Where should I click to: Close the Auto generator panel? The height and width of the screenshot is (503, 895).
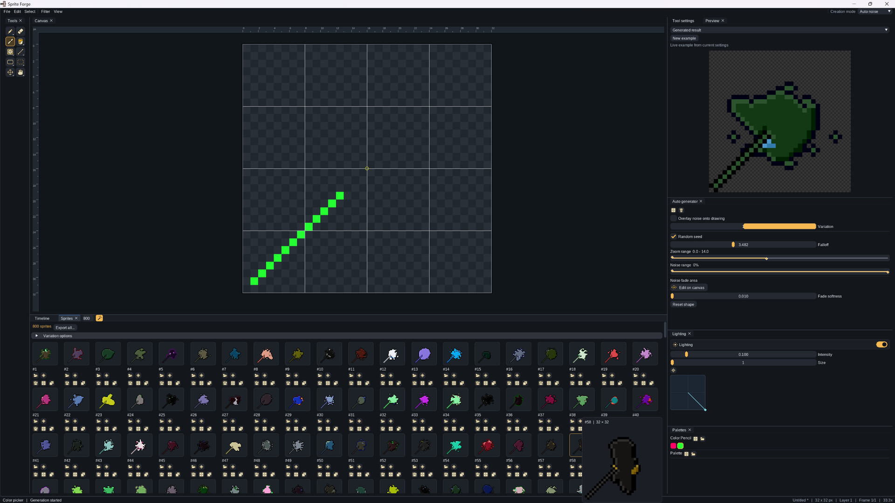tap(701, 201)
